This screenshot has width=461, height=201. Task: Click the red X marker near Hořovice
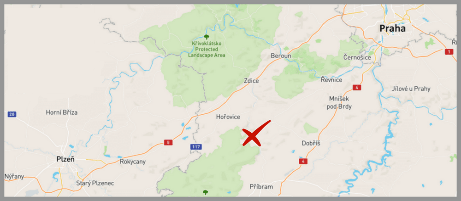255,134
